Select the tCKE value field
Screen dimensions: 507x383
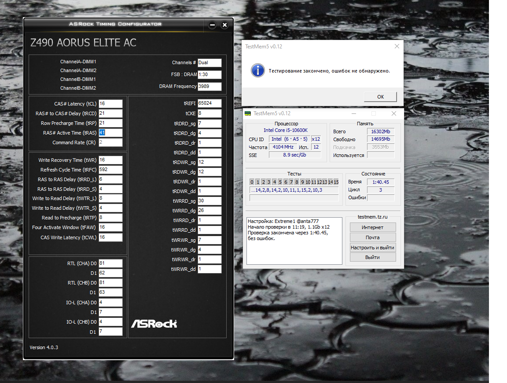pos(209,113)
